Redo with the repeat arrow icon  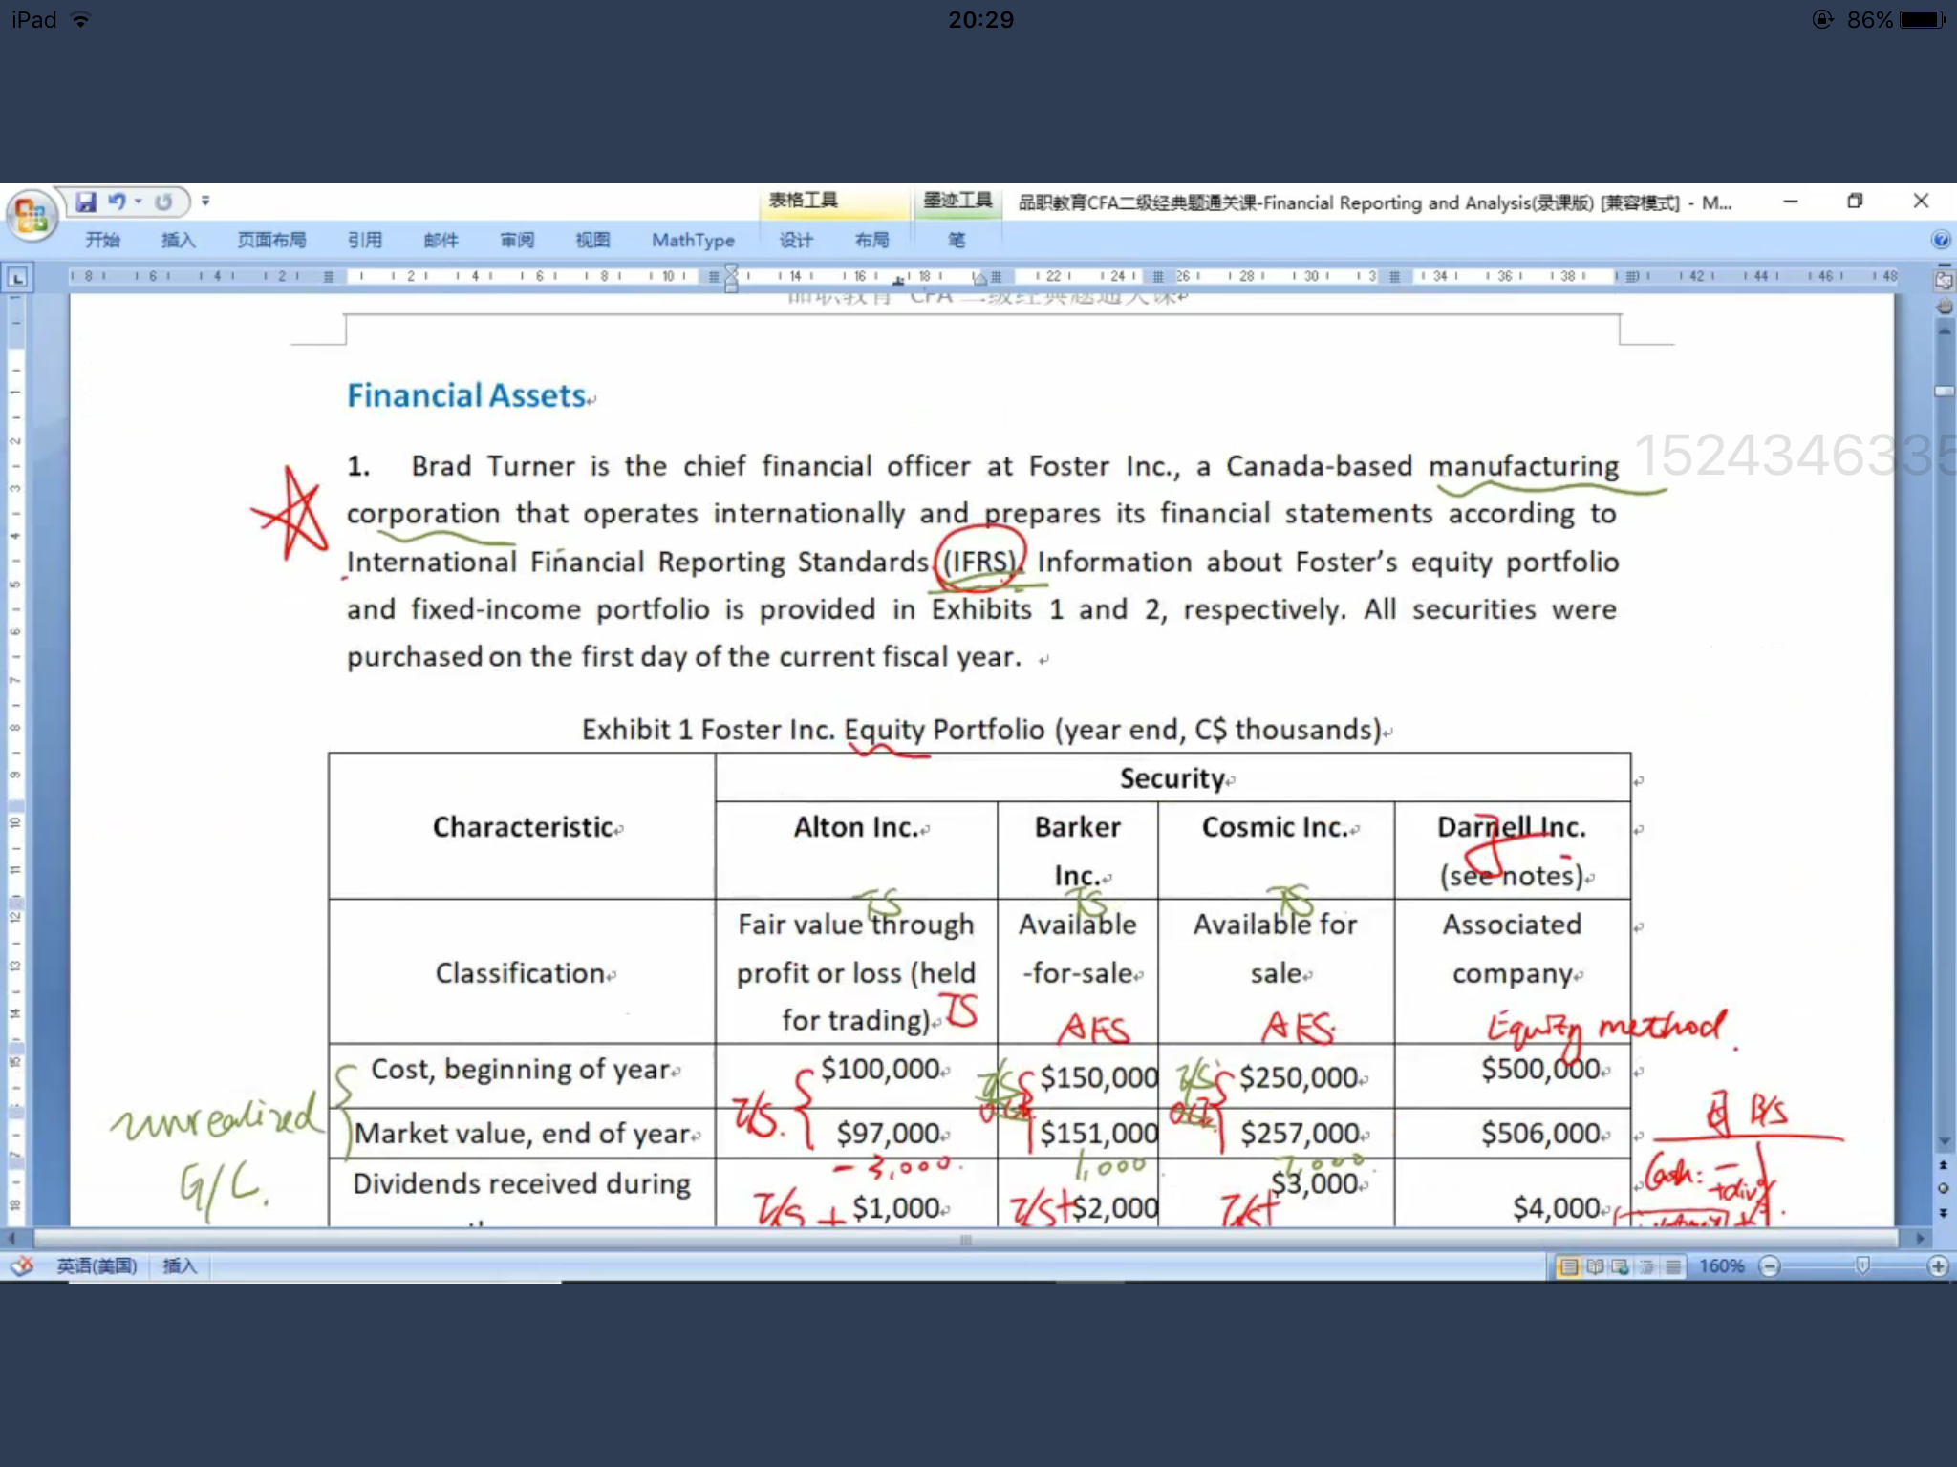coord(163,202)
